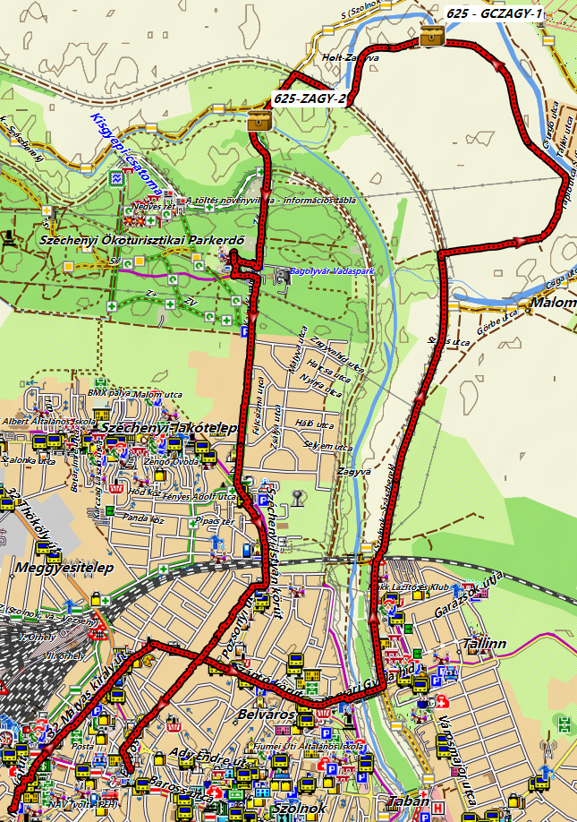Click the 625-ZAGY-2 waypoint label
This screenshot has height=822, width=577.
[310, 98]
